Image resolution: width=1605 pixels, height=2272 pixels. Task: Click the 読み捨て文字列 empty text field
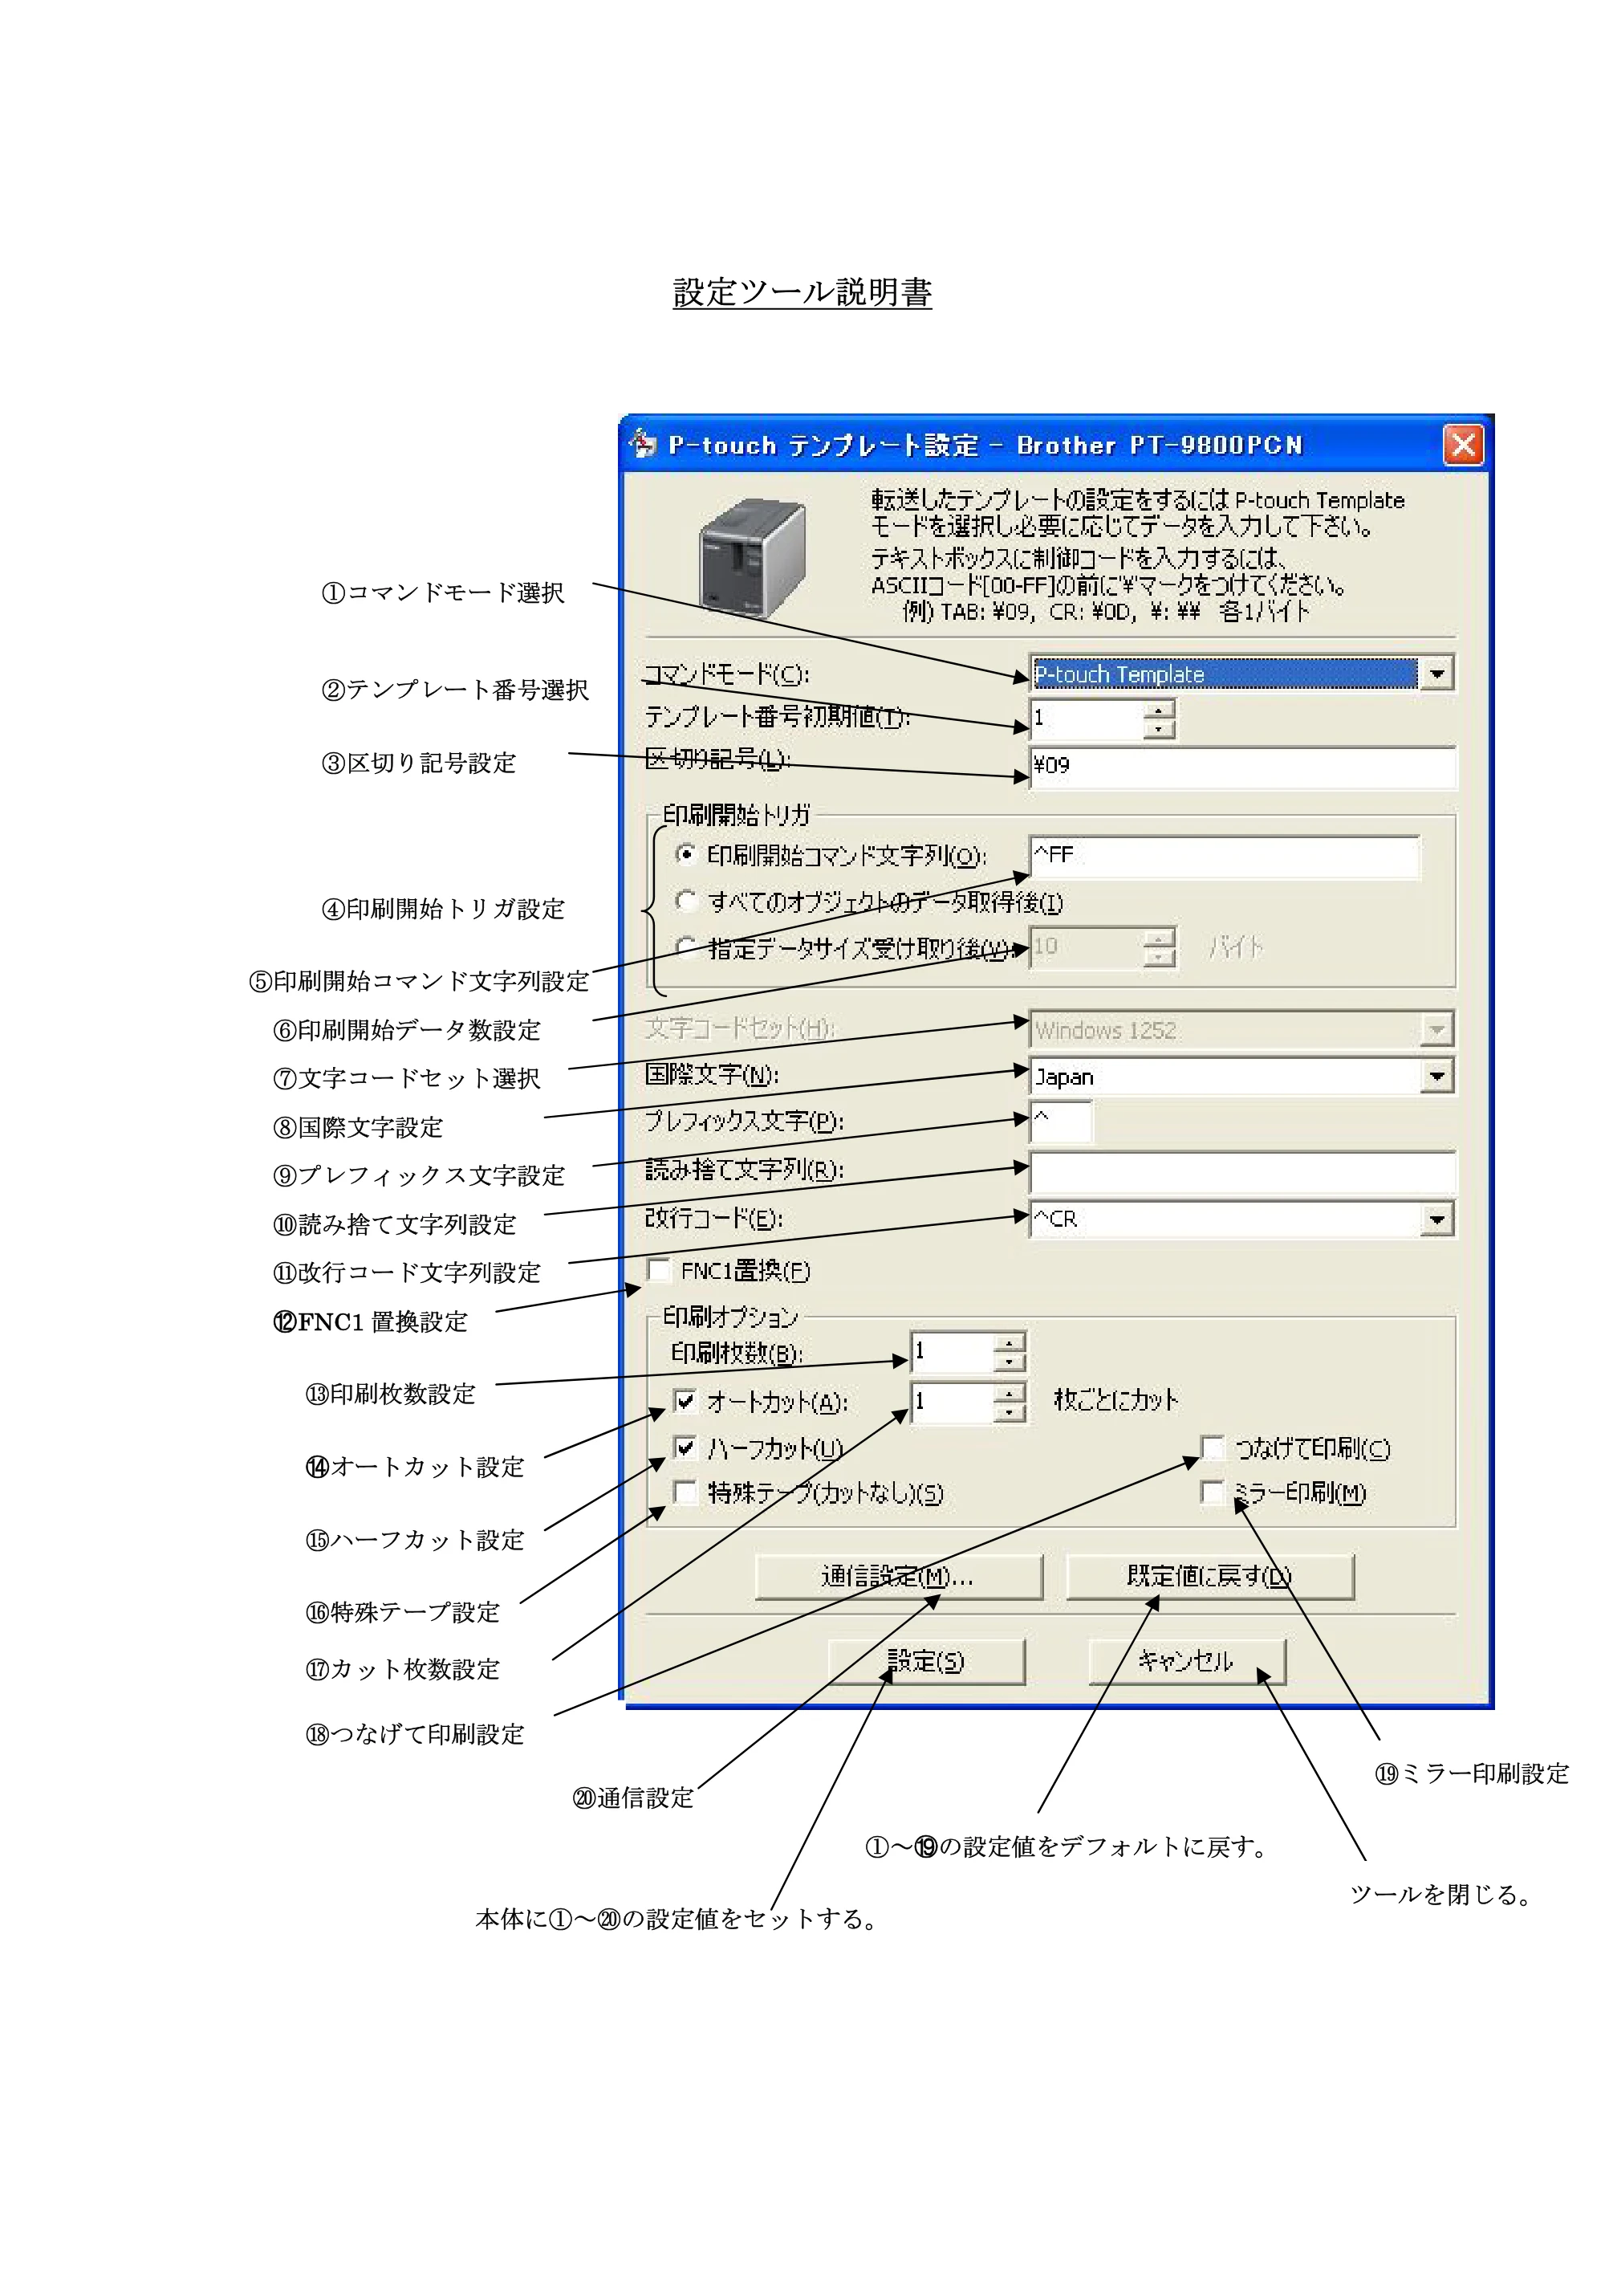tap(1242, 1171)
